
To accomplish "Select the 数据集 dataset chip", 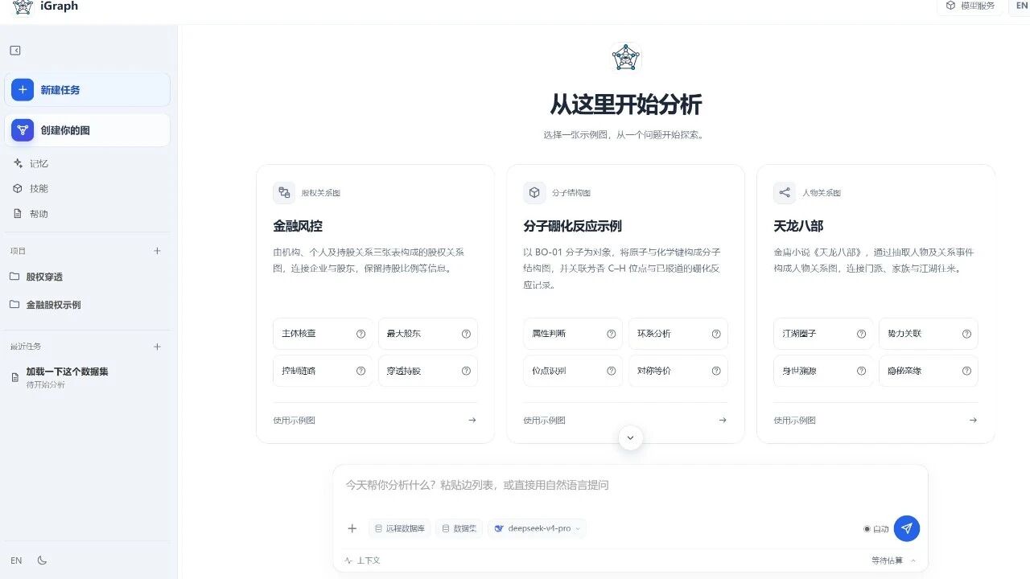I will [x=459, y=528].
